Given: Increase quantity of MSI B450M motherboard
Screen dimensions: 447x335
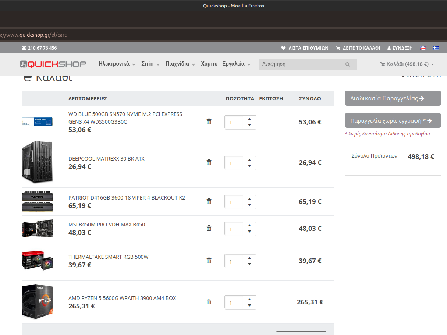Looking at the screenshot, I should 249,226.
